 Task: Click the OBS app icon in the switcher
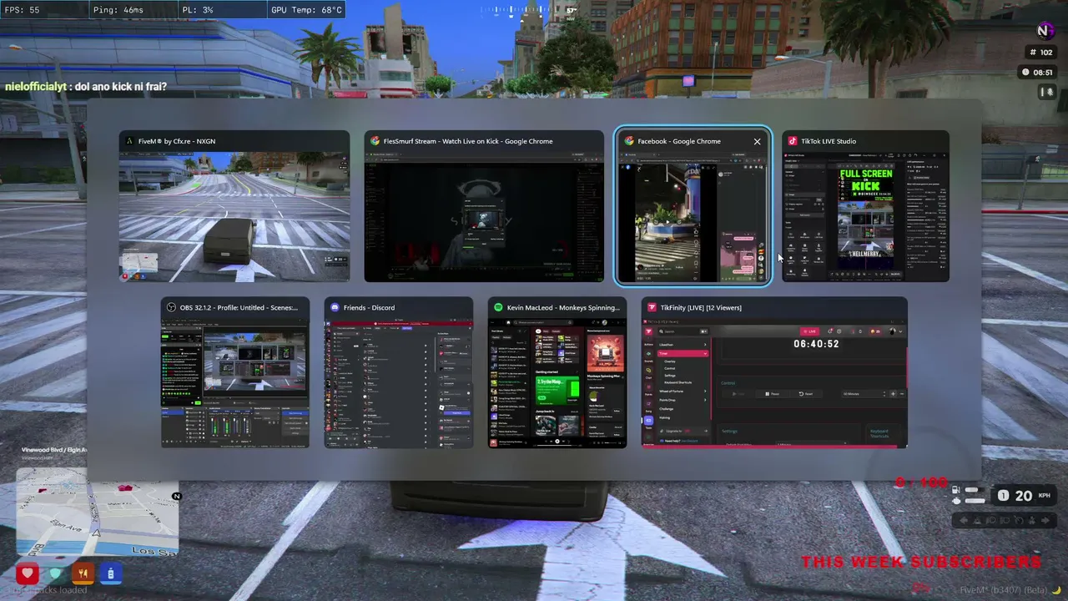pyautogui.click(x=171, y=307)
